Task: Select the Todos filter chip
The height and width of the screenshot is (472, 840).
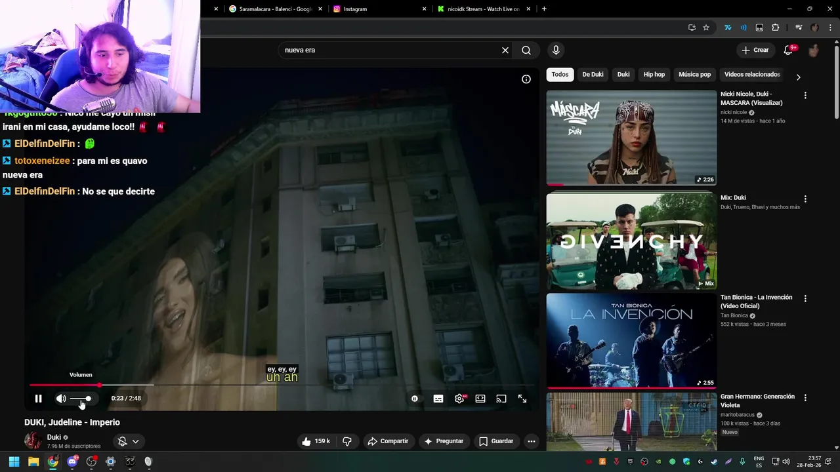Action: 560,75
